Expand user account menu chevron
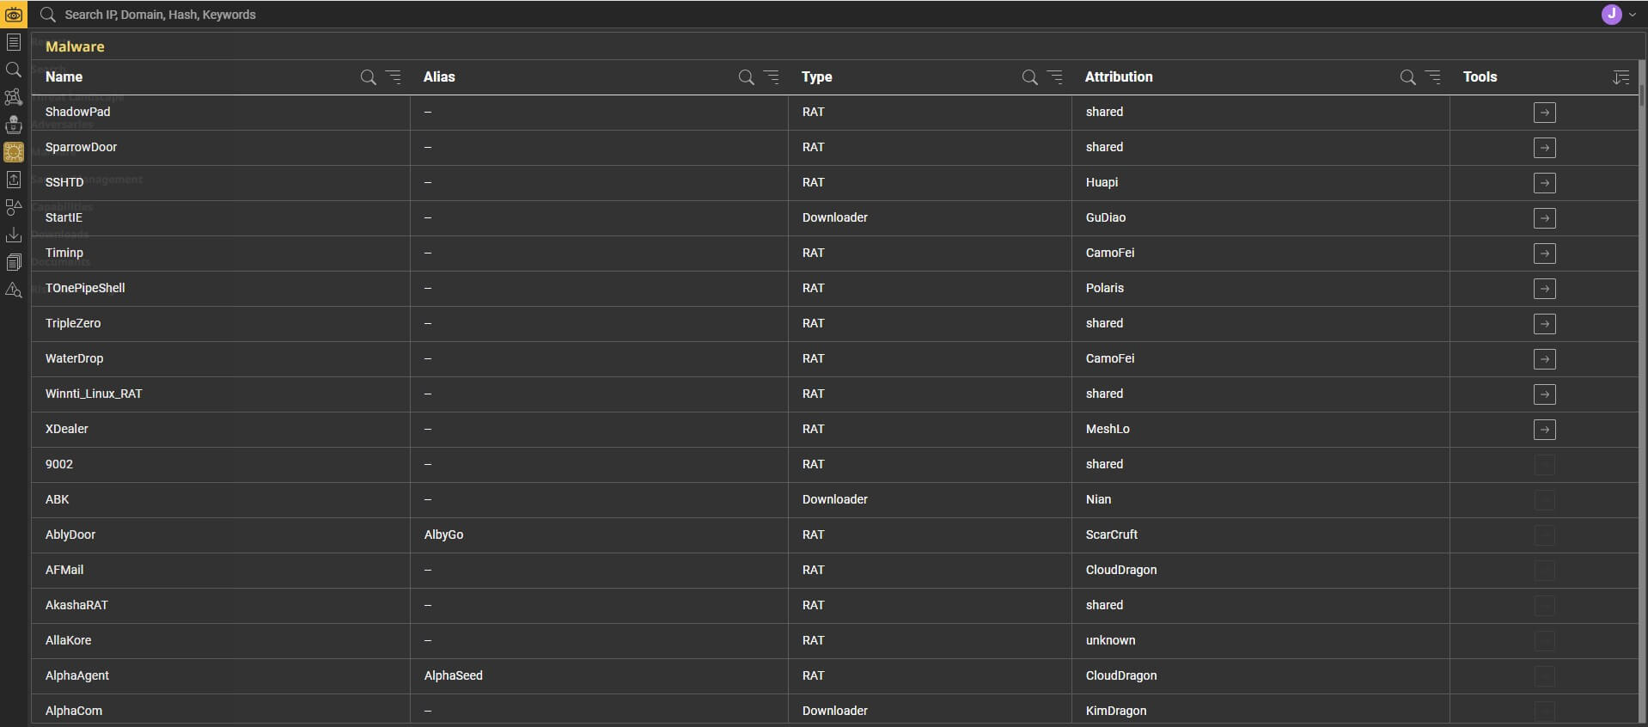This screenshot has width=1648, height=727. coord(1633,15)
